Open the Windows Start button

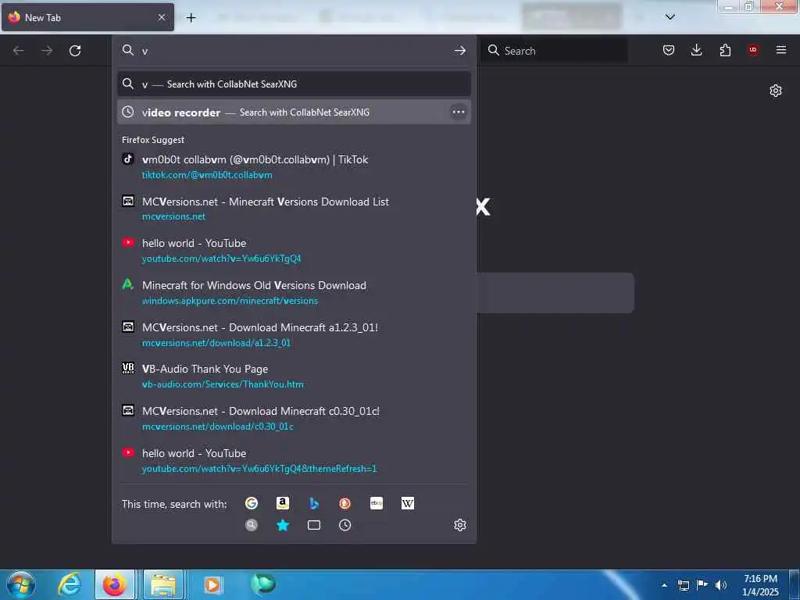point(21,584)
